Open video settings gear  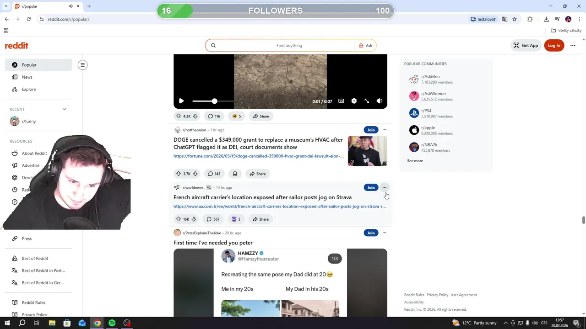tap(354, 101)
